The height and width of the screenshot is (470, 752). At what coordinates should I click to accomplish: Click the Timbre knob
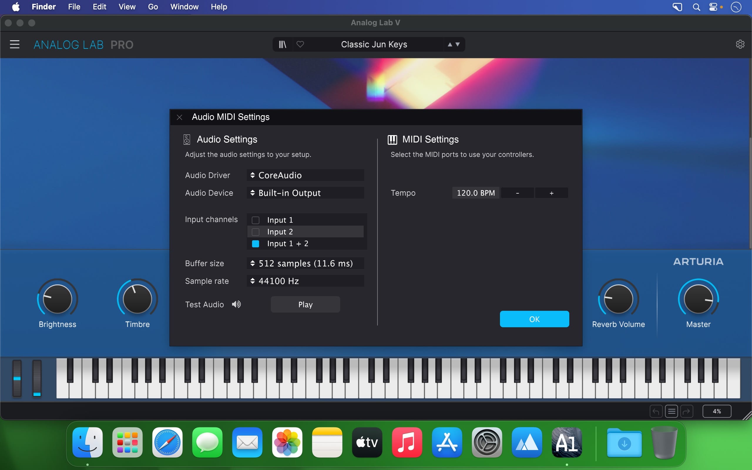pos(137,299)
